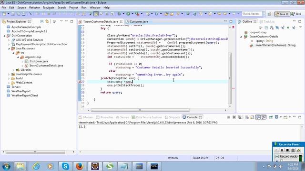Open the Data Source Explorer tab
The height and width of the screenshot is (171, 305).
pos(147,117)
